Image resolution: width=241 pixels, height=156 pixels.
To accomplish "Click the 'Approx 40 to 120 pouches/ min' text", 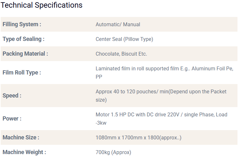I will (132, 91).
